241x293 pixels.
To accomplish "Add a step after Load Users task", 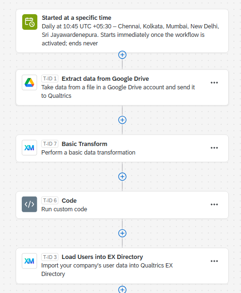I will (122, 289).
